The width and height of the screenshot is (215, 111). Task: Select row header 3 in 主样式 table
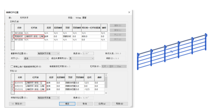click(13, 40)
